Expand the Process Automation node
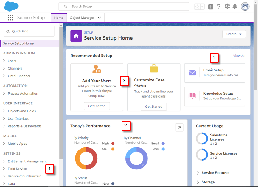The width and height of the screenshot is (258, 187). [4, 93]
